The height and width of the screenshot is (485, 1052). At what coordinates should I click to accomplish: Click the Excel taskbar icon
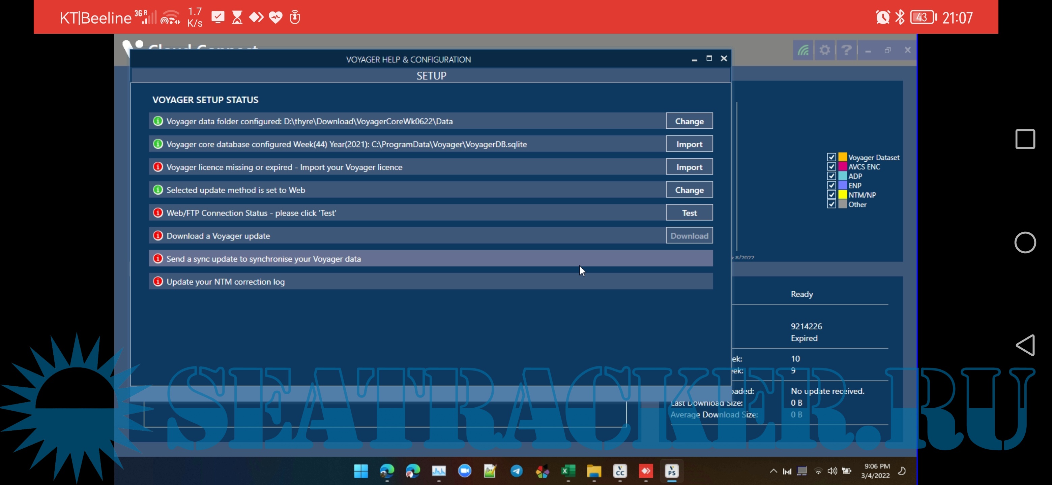568,471
